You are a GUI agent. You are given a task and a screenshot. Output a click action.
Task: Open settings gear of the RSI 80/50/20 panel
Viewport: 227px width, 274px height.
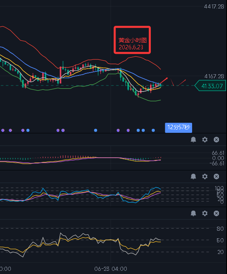coord(205,213)
